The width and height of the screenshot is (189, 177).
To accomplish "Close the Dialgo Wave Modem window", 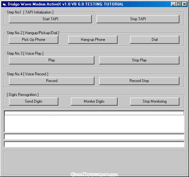I will tap(184, 4).
